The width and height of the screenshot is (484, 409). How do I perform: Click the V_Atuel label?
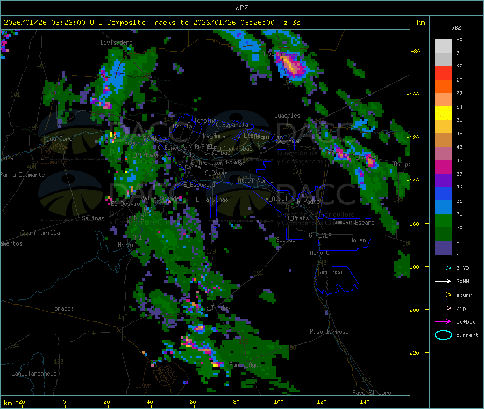point(276,199)
